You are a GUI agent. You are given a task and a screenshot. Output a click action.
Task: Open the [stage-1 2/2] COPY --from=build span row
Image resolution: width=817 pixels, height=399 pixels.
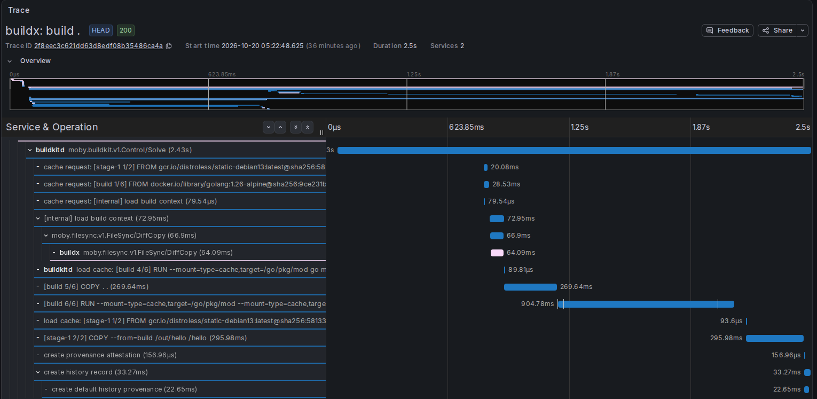pos(180,338)
